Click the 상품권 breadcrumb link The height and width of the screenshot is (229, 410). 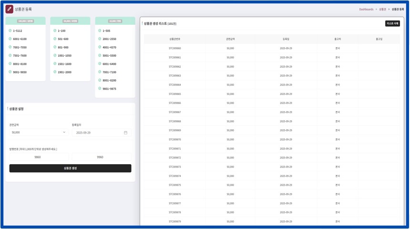point(382,9)
